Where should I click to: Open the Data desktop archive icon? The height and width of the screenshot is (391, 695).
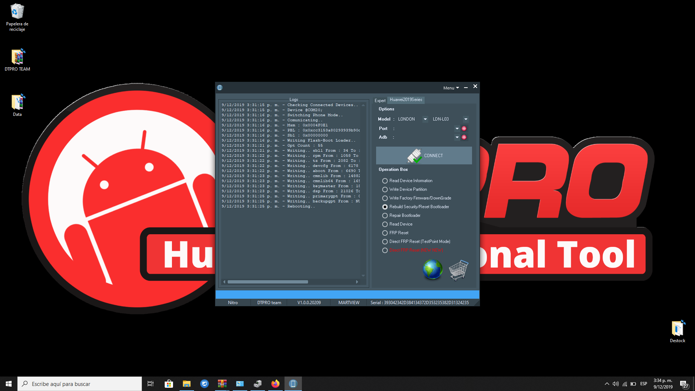[17, 105]
